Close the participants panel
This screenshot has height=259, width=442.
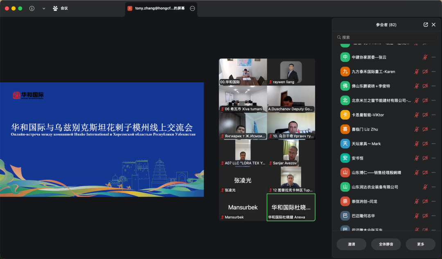click(433, 25)
